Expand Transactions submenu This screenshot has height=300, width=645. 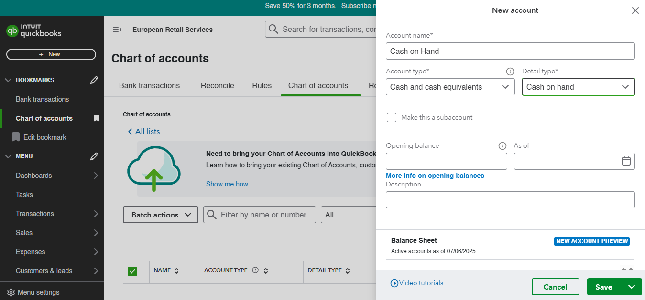[96, 214]
